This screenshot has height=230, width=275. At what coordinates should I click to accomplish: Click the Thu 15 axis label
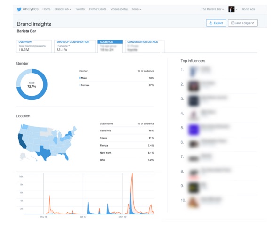click(x=43, y=217)
